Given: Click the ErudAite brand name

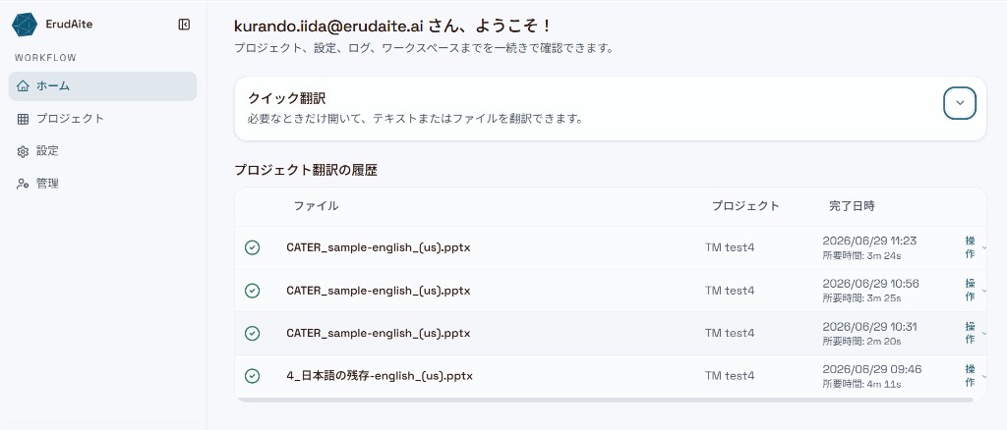Looking at the screenshot, I should (70, 25).
